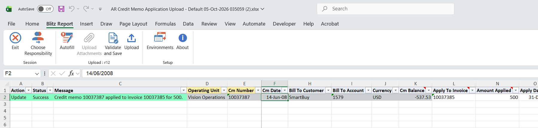Viewport: 538px width, 128px height.
Task: Open the Status column filter
Action: (50, 90)
